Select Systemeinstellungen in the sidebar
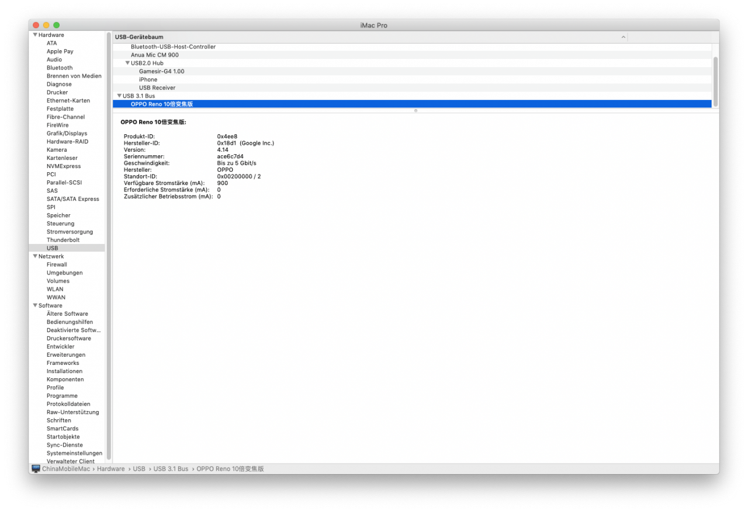748x512 pixels. [74, 452]
